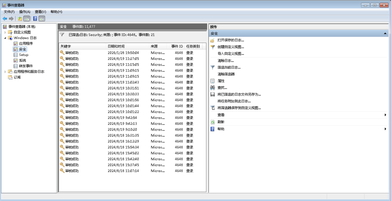
Task: Toggle the Show/Hide Console Tree toolbar icon
Action: (x=27, y=19)
